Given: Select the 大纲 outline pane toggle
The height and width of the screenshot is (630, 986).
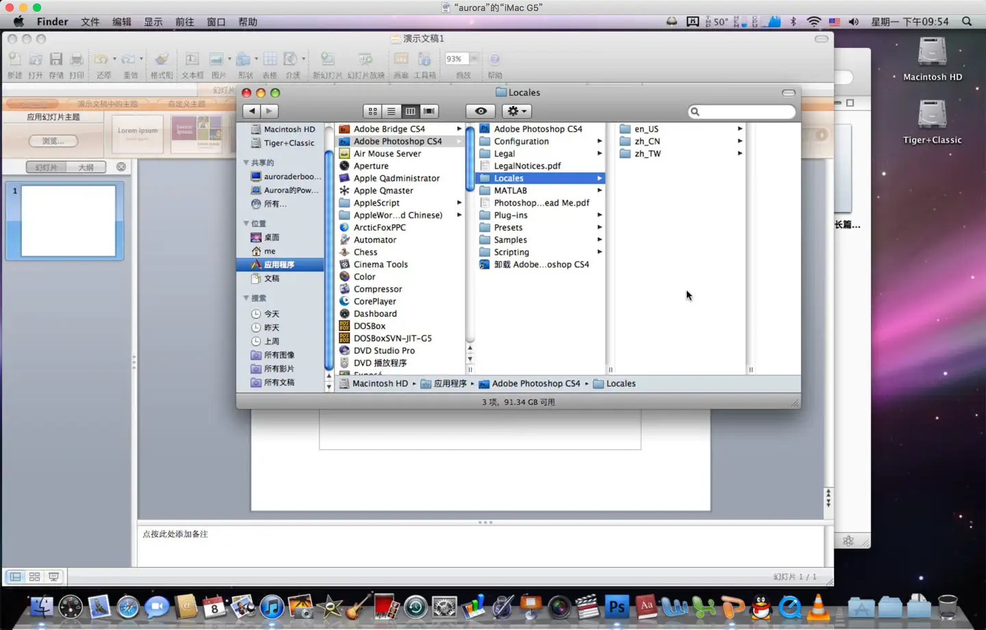Looking at the screenshot, I should 86,167.
